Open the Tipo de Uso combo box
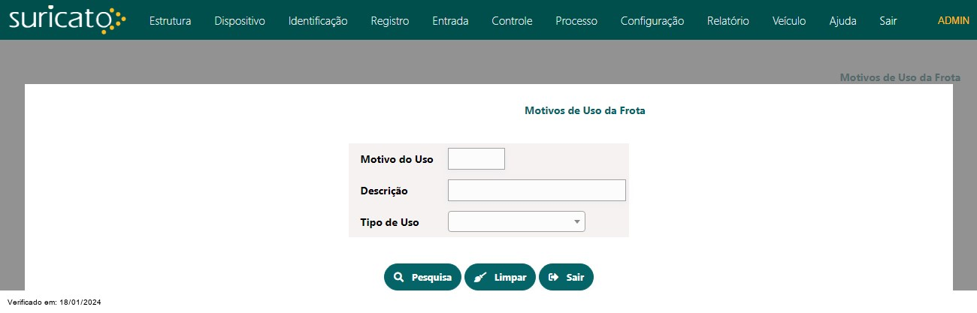 [x=516, y=221]
